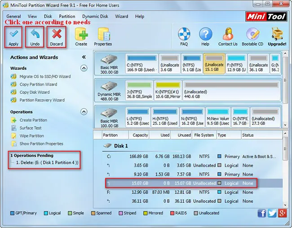Open the Wizard menu
This screenshot has height=228, width=292.
122,16
